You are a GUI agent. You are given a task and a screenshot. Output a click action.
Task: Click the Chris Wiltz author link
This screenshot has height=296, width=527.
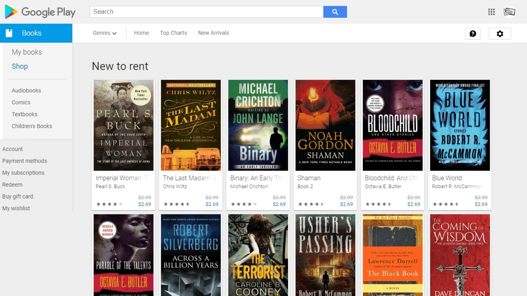coord(175,186)
